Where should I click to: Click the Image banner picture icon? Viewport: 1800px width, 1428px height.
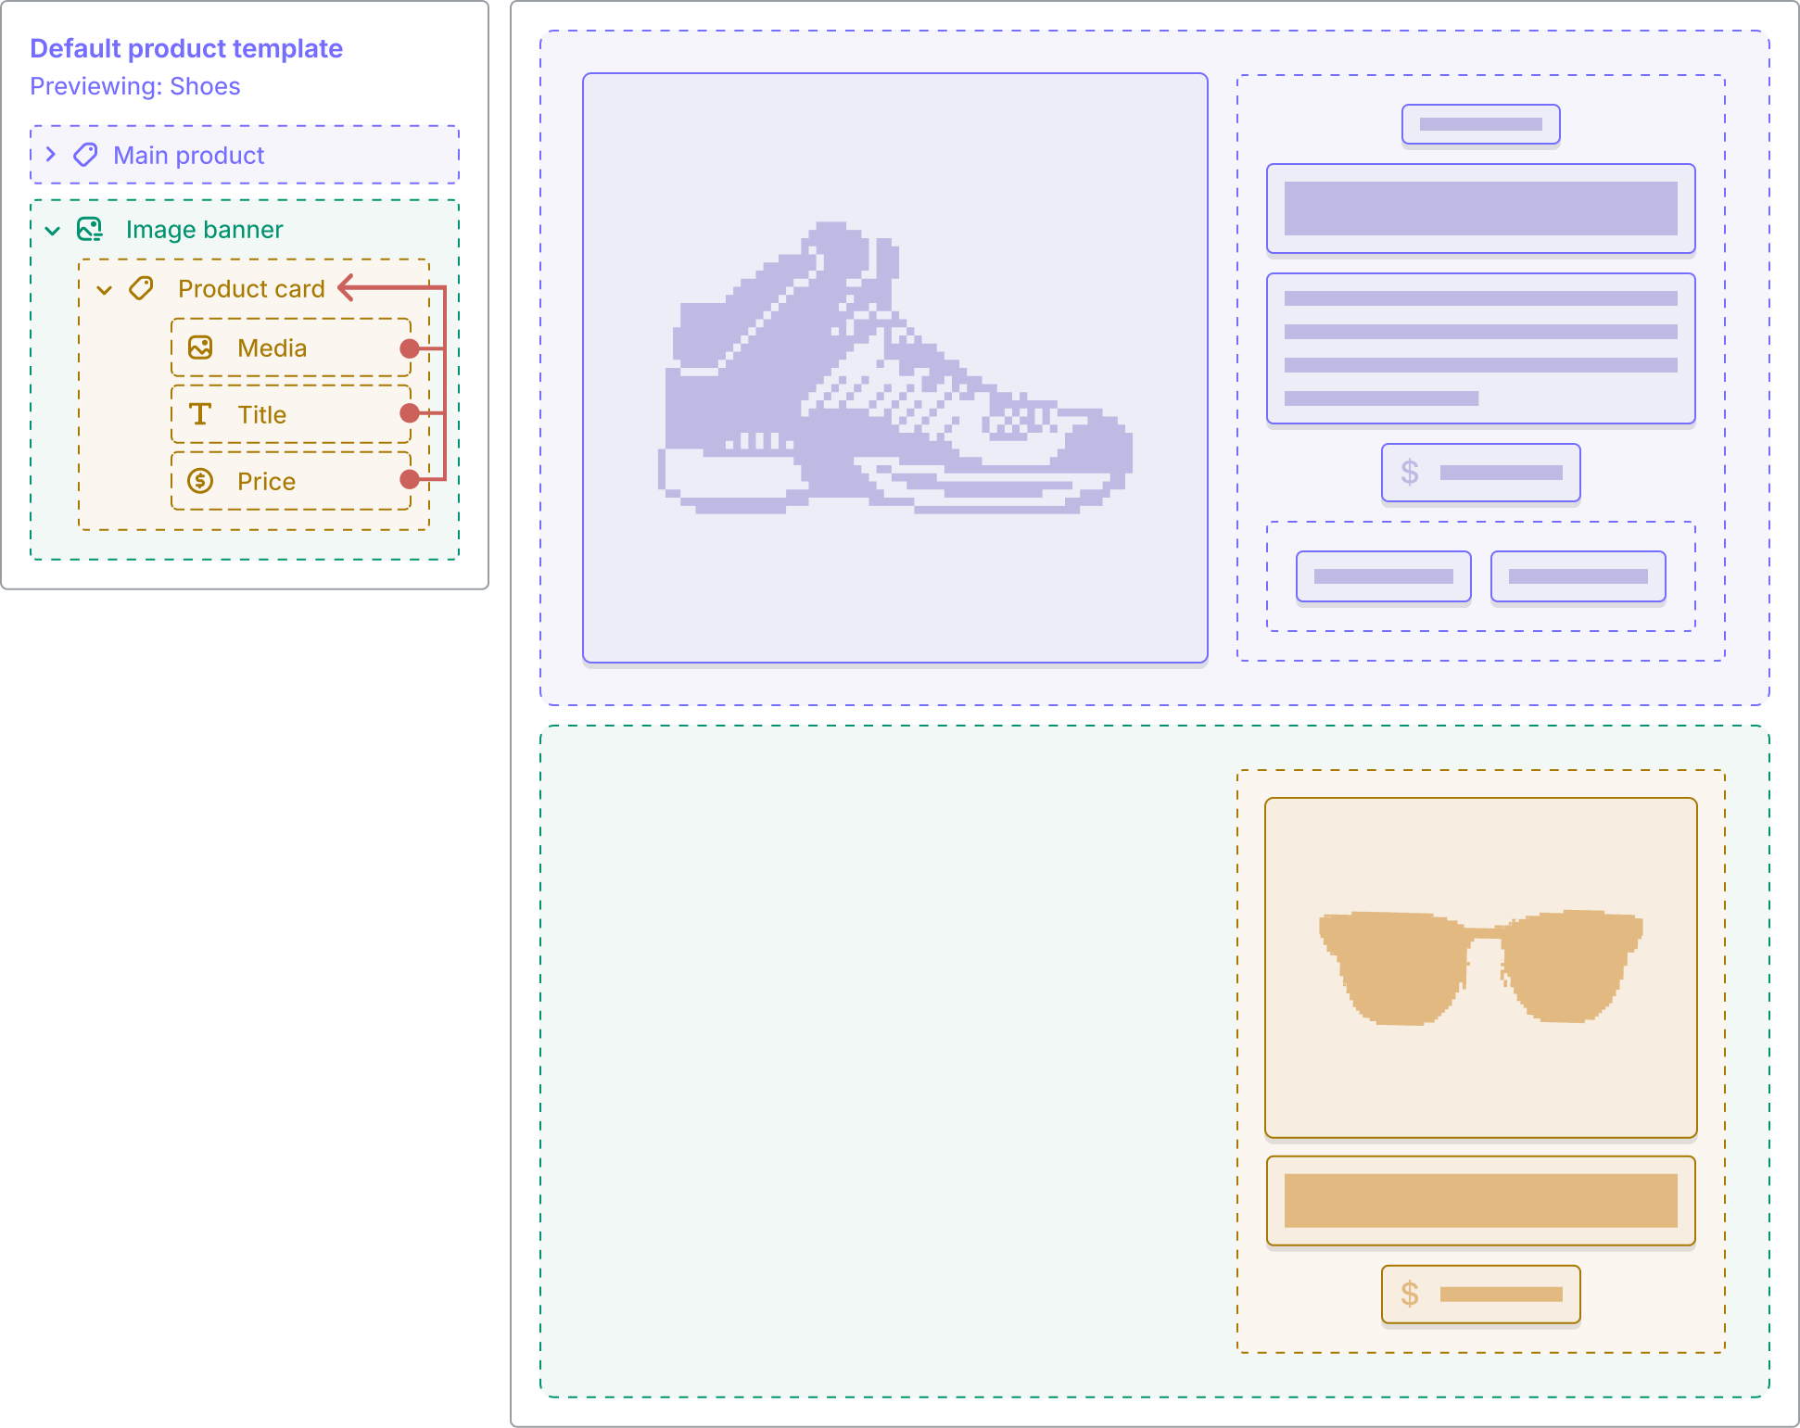tap(90, 229)
